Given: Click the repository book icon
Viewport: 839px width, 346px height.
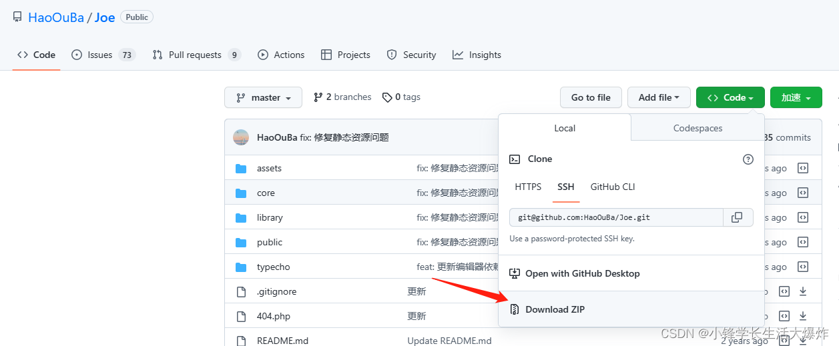Looking at the screenshot, I should coord(17,17).
